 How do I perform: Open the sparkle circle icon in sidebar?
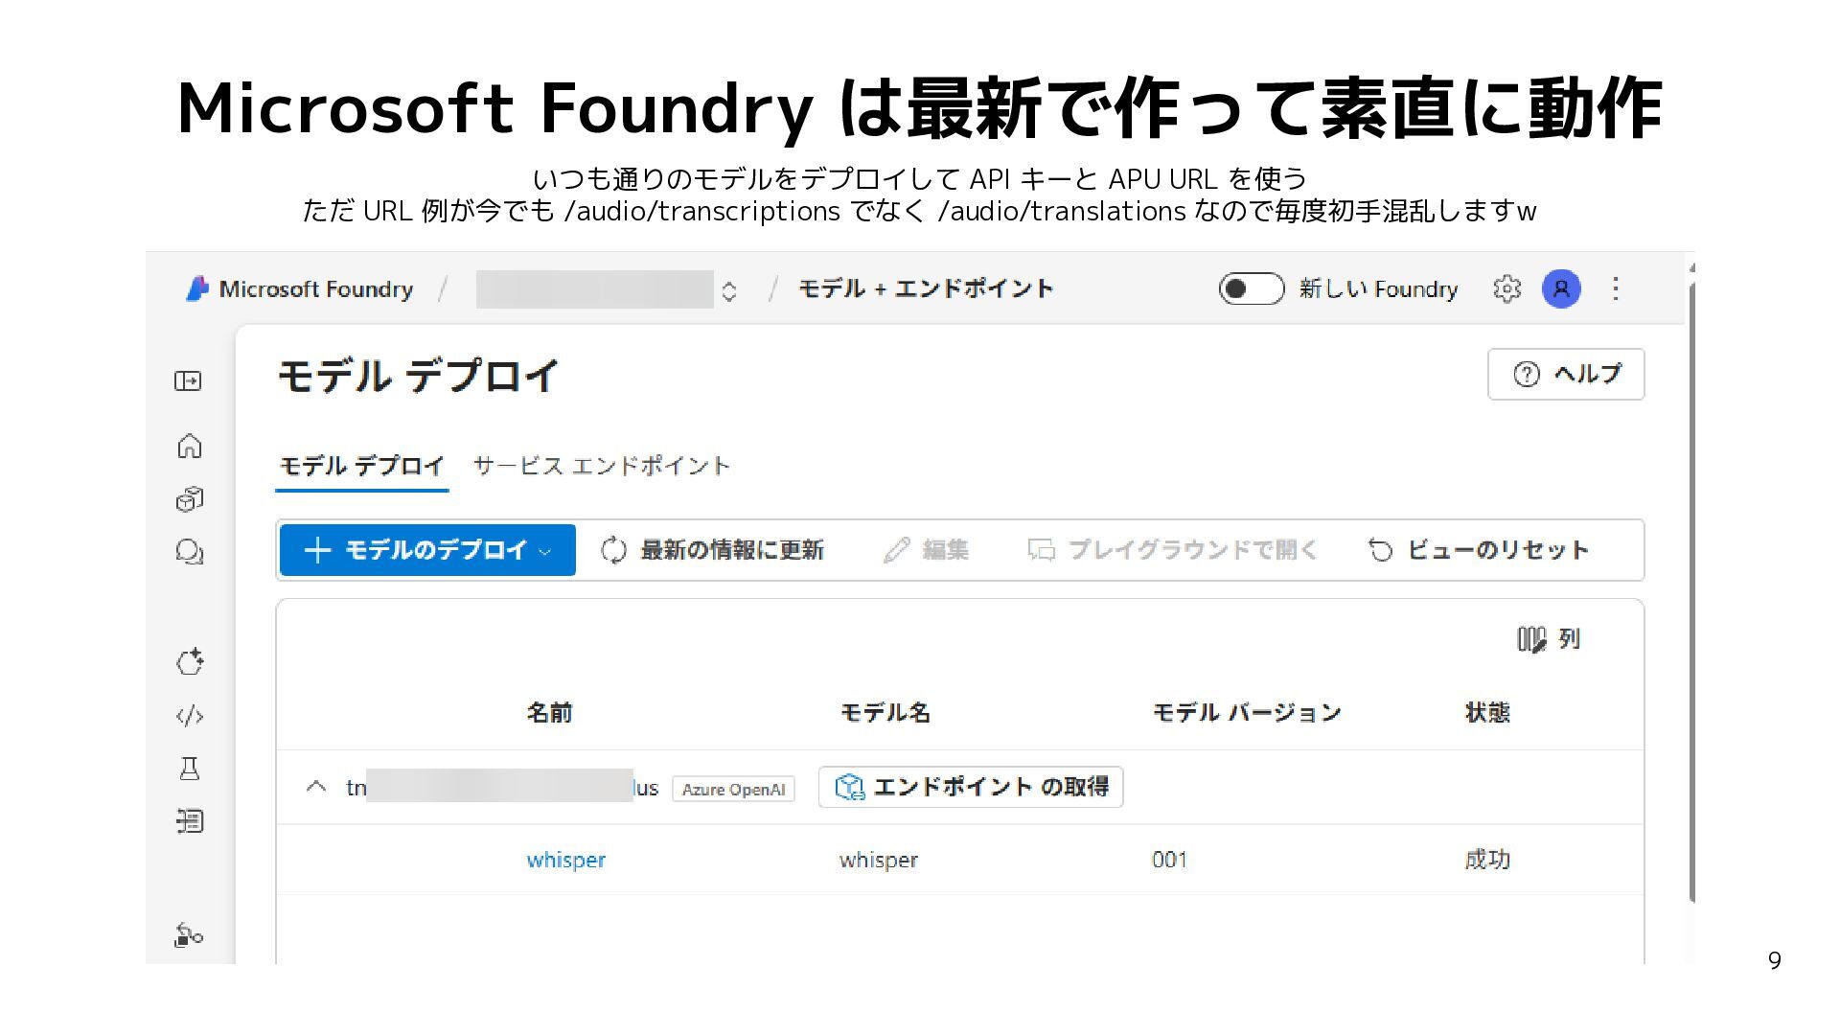click(x=190, y=661)
